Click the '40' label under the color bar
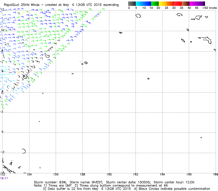Image resolution: width=218 pixels, height=191 pixels. coord(189,8)
